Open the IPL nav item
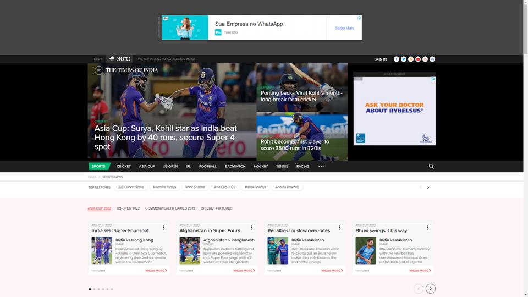The image size is (528, 297). [x=188, y=166]
